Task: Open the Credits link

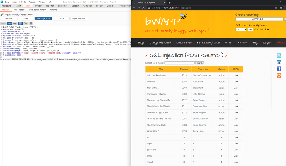Action: [242, 43]
